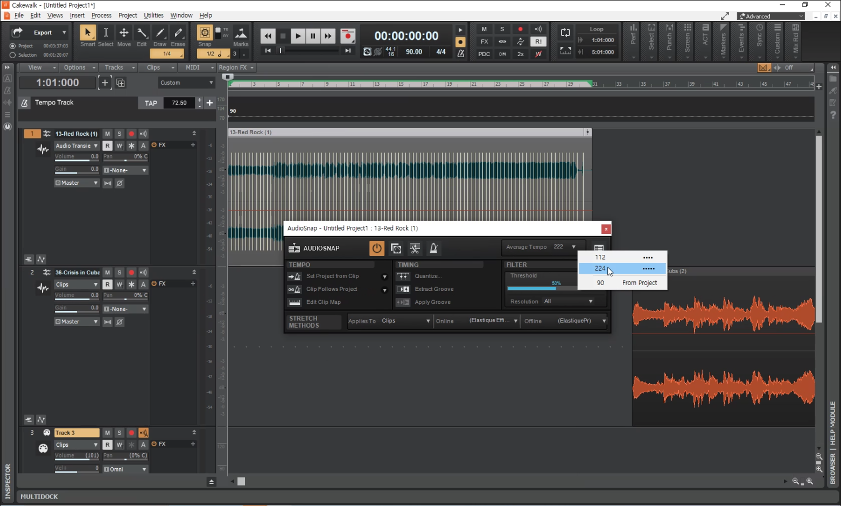Adjust the 36-Crisis in Cuba Pan slider
The height and width of the screenshot is (506, 841).
[125, 296]
